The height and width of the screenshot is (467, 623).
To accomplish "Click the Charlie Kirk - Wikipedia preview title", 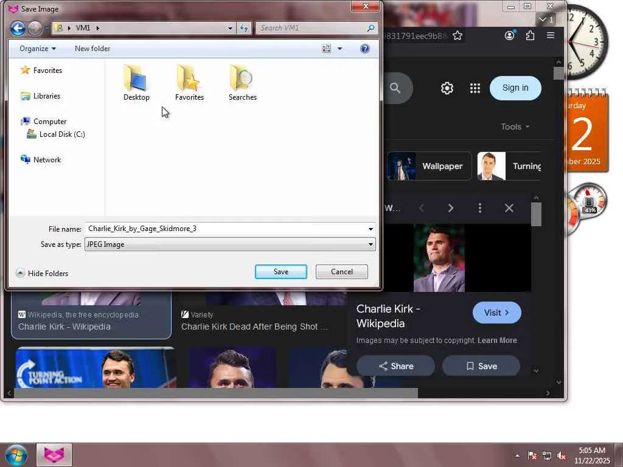I will pyautogui.click(x=388, y=316).
